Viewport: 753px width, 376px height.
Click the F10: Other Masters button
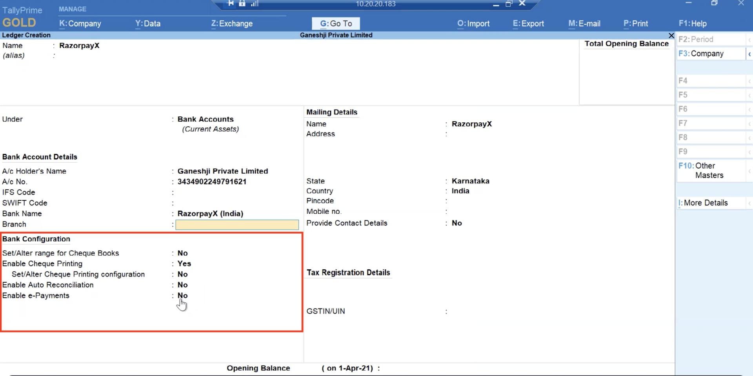(x=711, y=171)
